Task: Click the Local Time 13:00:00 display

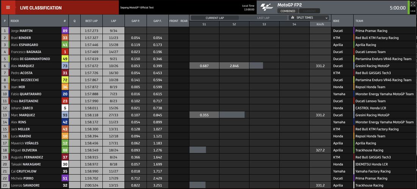Action: pyautogui.click(x=249, y=8)
